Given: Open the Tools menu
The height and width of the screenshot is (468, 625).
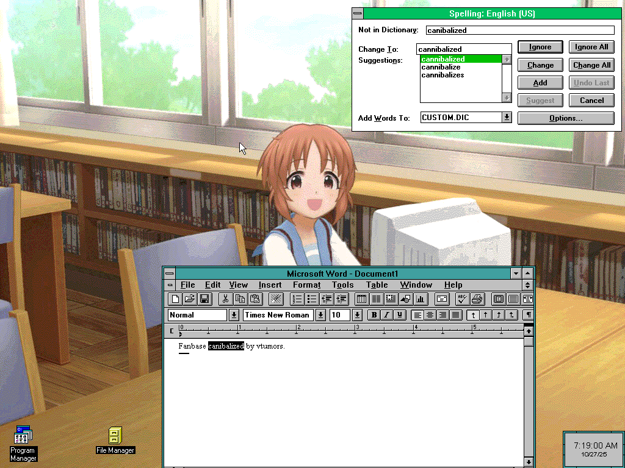Looking at the screenshot, I should [343, 285].
